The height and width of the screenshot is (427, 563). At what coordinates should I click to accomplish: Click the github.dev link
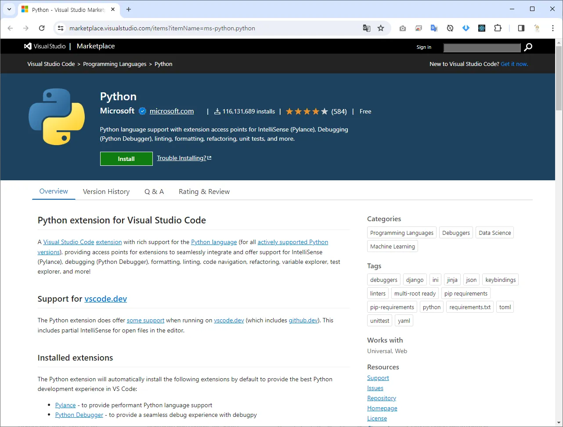pyautogui.click(x=303, y=320)
